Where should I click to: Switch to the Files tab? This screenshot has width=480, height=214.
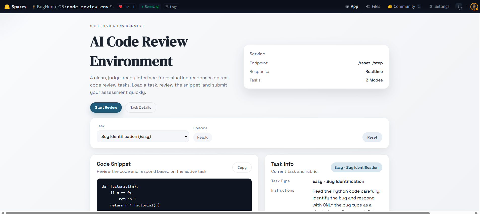pyautogui.click(x=373, y=7)
